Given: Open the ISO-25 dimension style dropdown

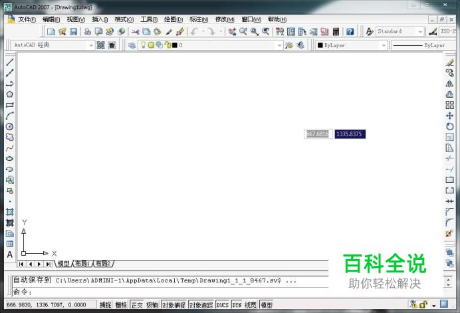Looking at the screenshot, I should click(447, 31).
